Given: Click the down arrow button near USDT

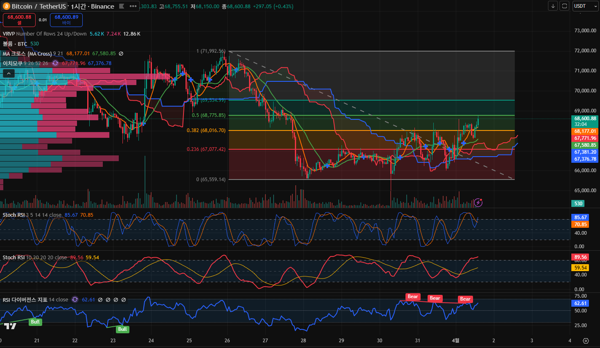Looking at the screenshot, I should click(x=553, y=6).
